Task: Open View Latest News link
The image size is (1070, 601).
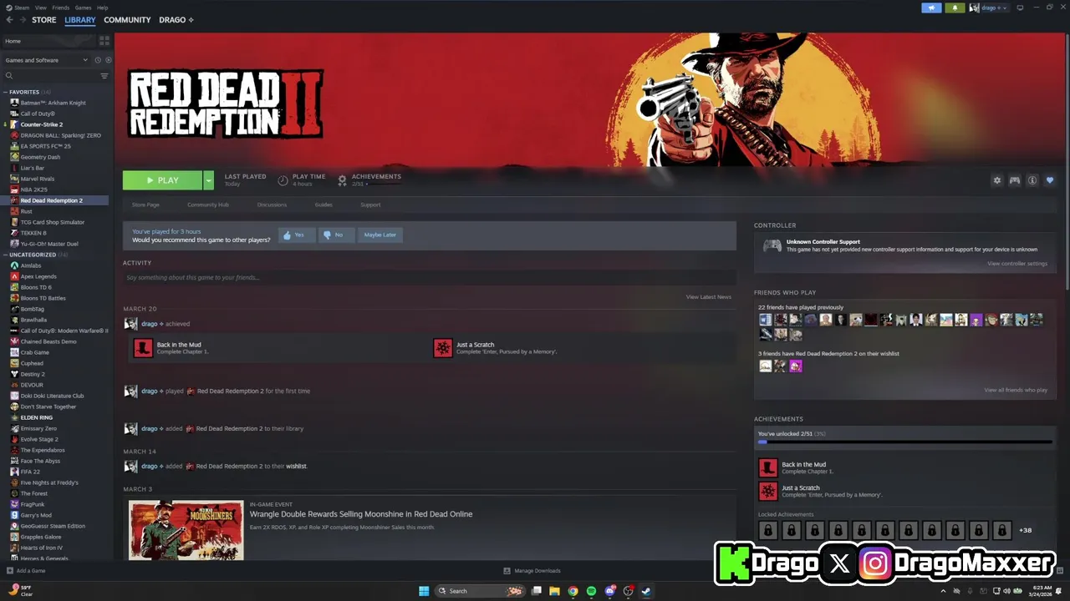Action: [x=708, y=297]
